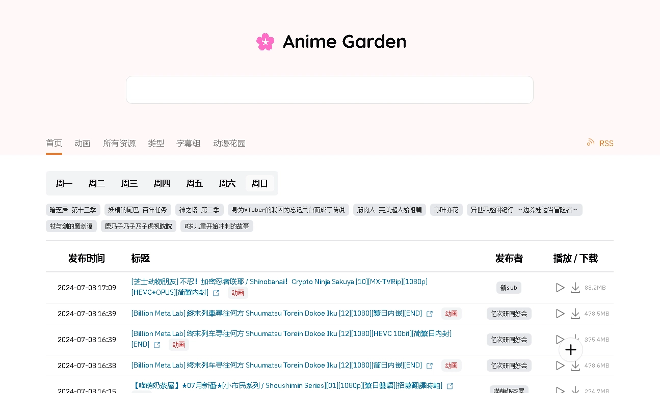Open the RSS feed icon
The image size is (660, 393).
coord(591,143)
